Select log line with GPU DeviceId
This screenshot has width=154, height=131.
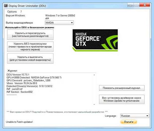click(x=28, y=80)
